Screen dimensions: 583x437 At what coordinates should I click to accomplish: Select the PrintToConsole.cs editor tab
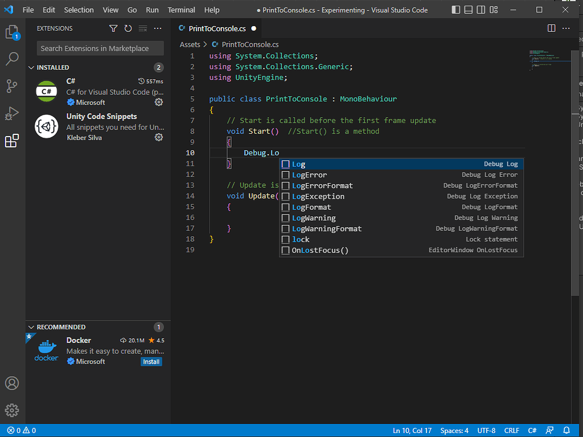[x=212, y=28]
